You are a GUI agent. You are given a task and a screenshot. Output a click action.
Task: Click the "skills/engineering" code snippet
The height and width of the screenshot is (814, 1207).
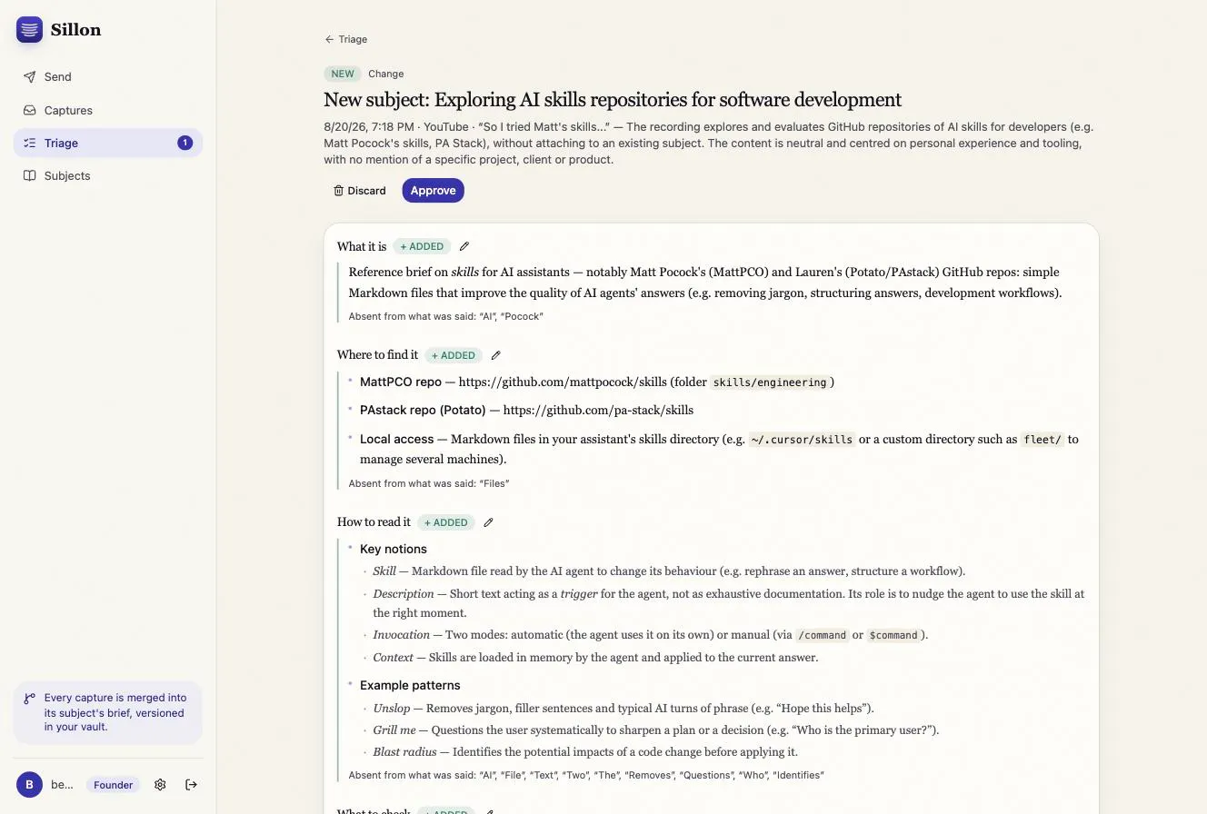click(x=770, y=382)
